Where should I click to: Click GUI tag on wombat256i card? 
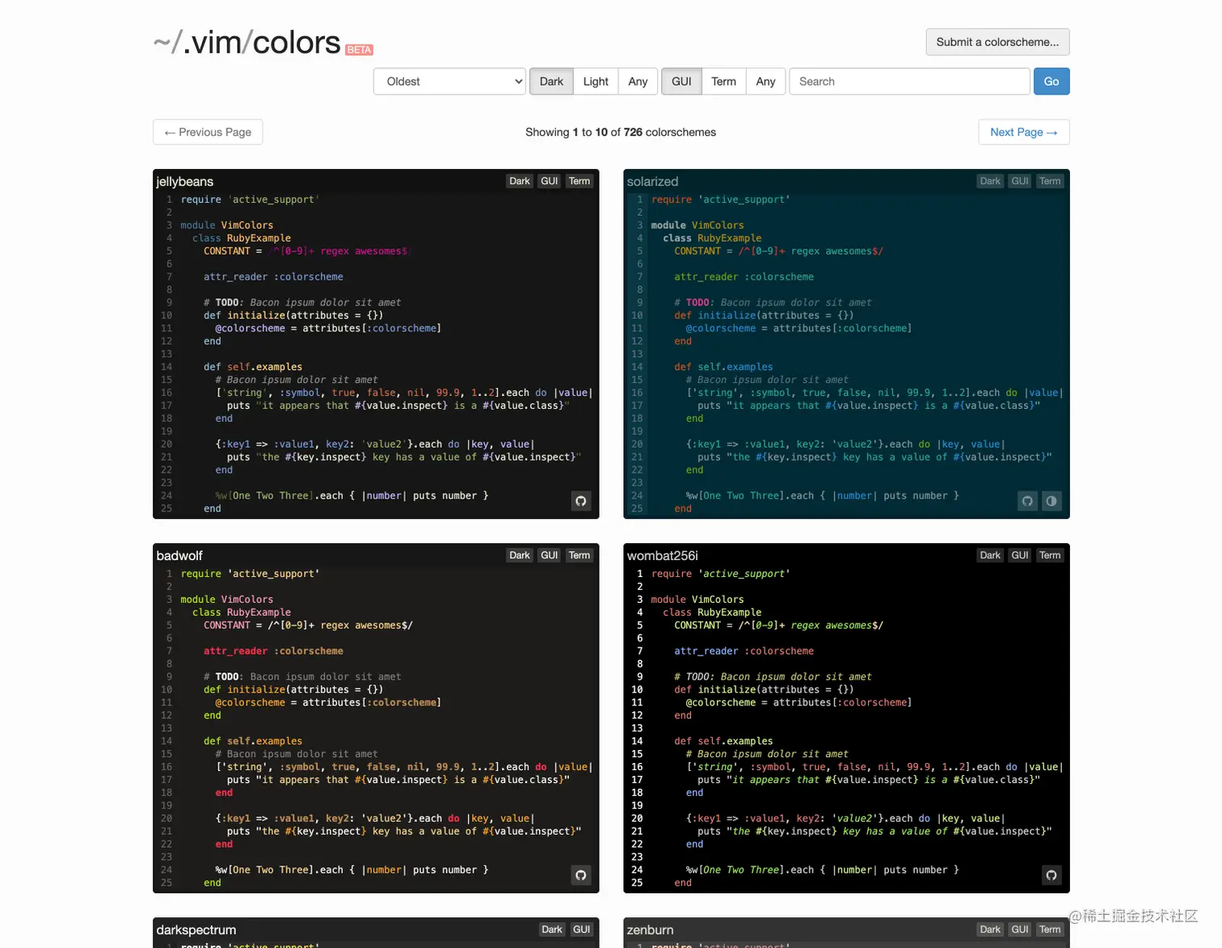click(x=1020, y=555)
